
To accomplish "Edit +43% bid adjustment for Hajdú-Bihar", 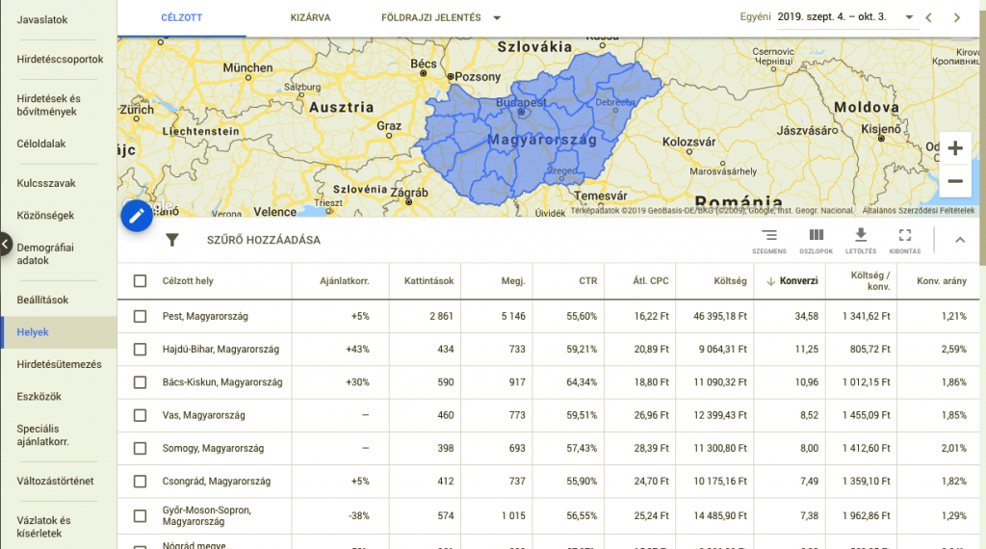I will (x=357, y=349).
